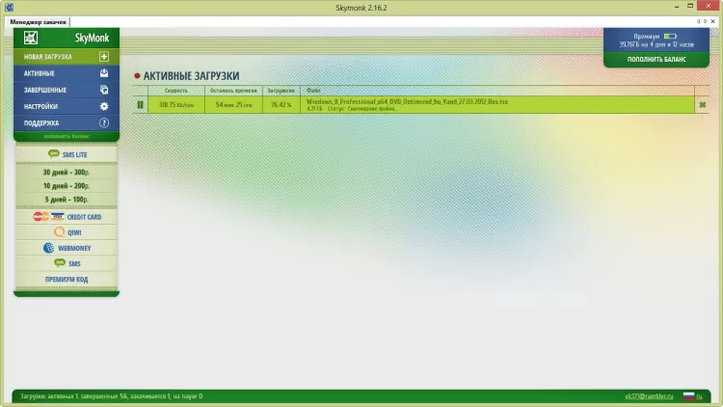
Task: Click the tab strip left arrow
Action: pyautogui.click(x=698, y=21)
